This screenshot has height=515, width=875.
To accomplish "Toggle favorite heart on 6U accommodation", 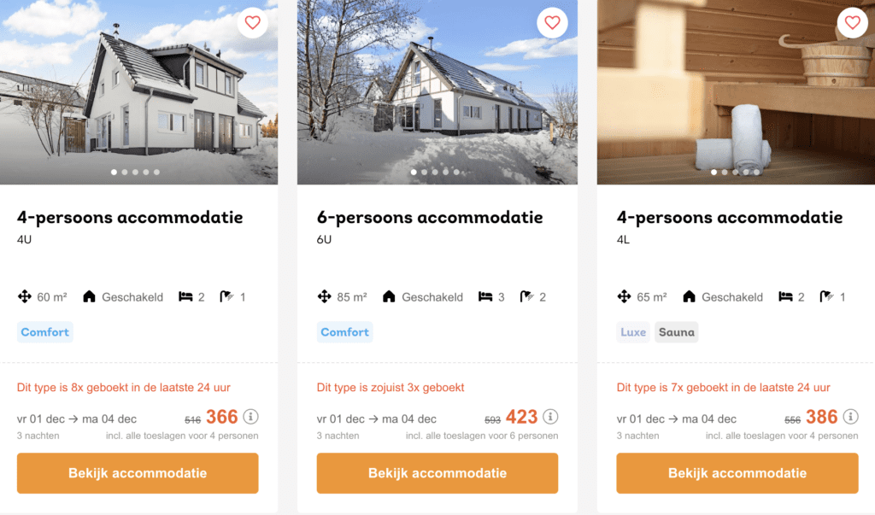I will tap(552, 23).
